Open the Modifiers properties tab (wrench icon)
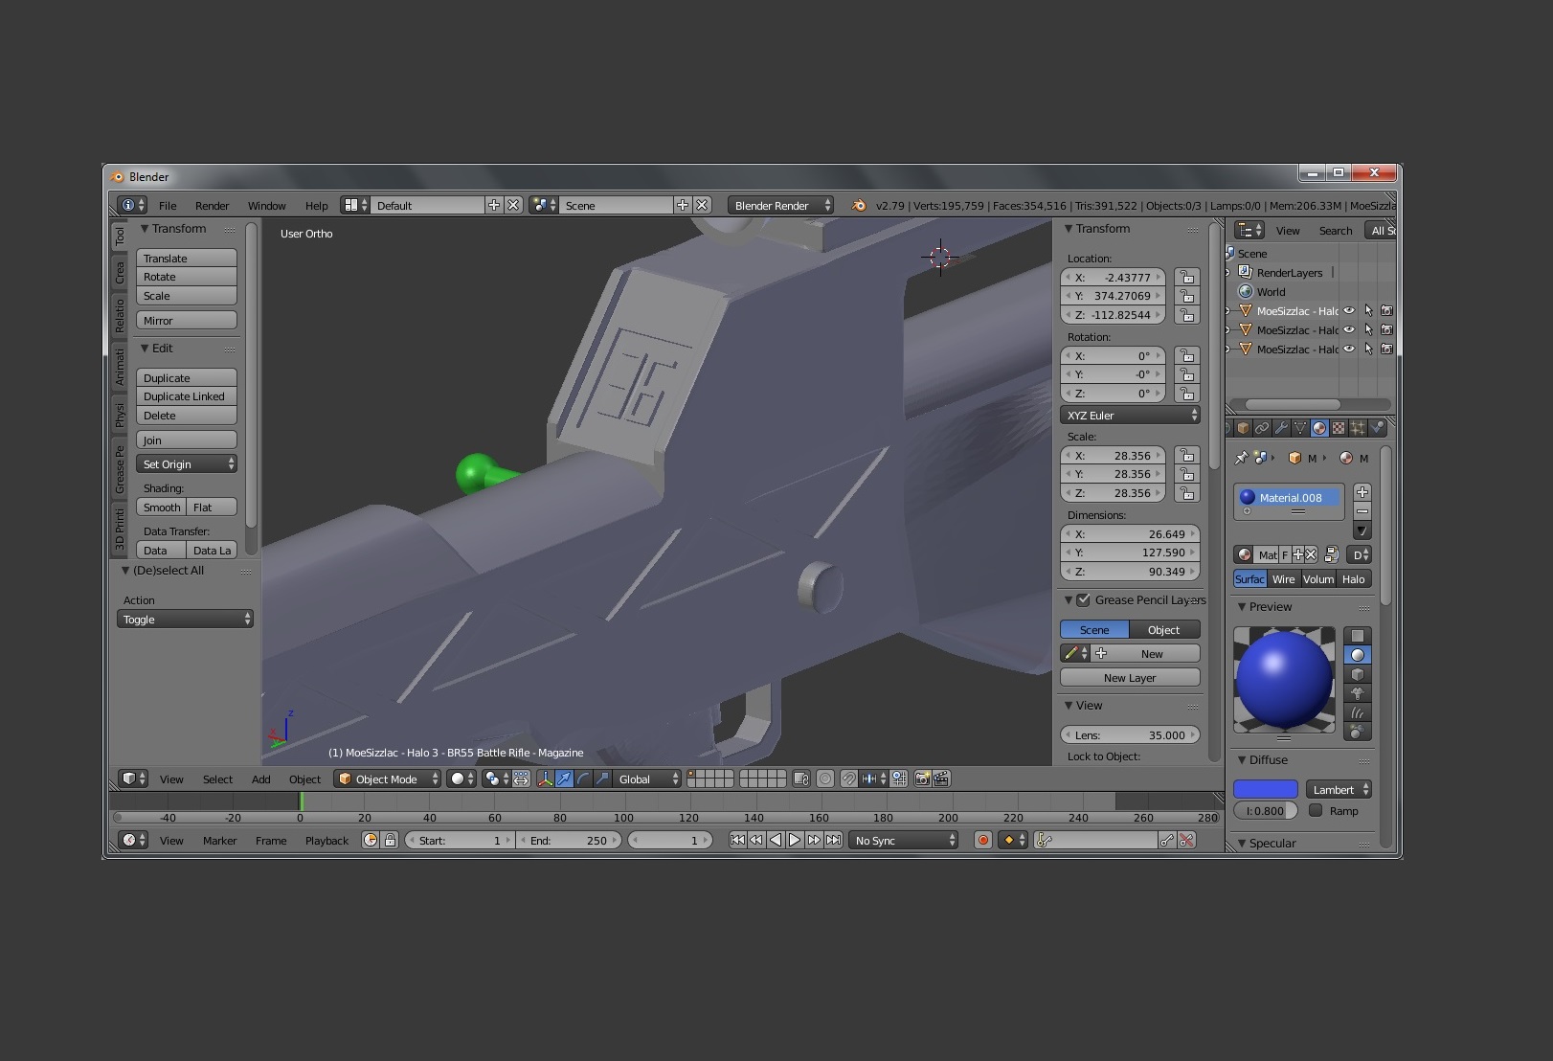The height and width of the screenshot is (1061, 1553). click(1281, 428)
